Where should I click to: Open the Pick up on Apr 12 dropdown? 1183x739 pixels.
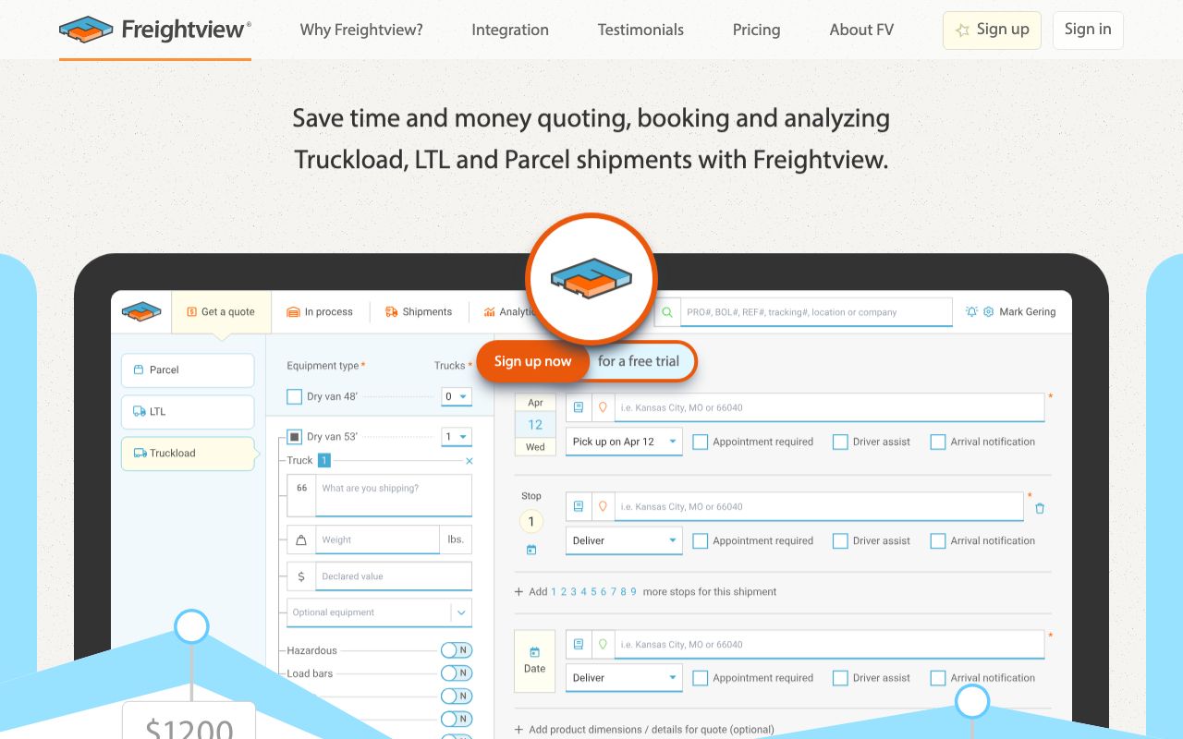(x=624, y=442)
